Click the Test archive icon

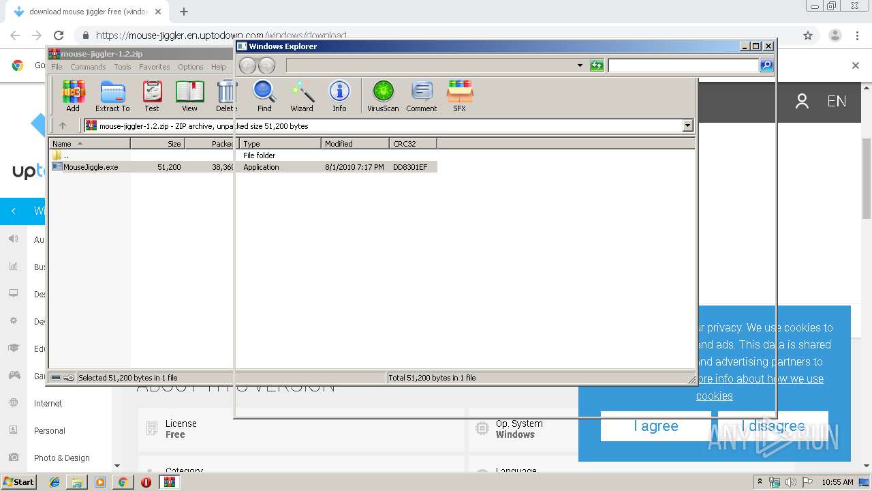click(x=151, y=95)
